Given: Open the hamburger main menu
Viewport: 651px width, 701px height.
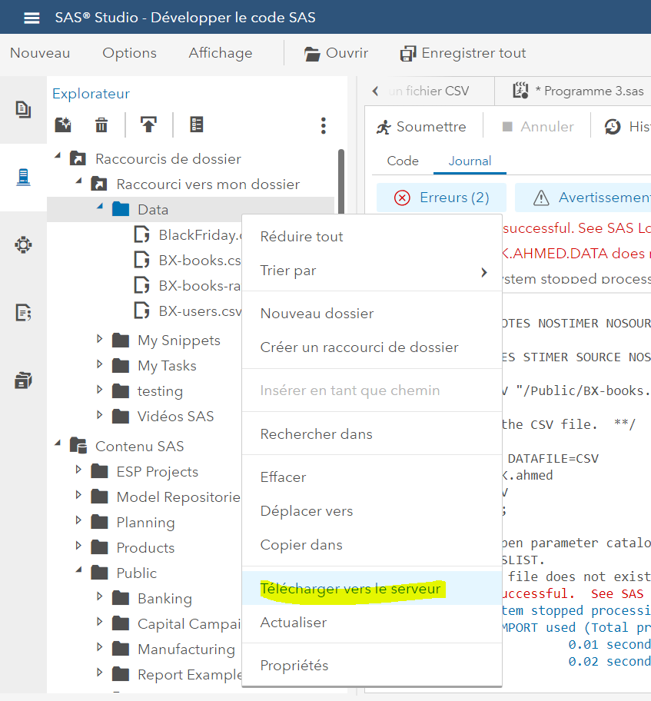Looking at the screenshot, I should (x=32, y=18).
